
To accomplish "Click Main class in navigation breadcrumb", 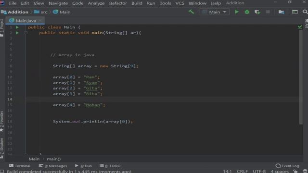I will [x=62, y=12].
